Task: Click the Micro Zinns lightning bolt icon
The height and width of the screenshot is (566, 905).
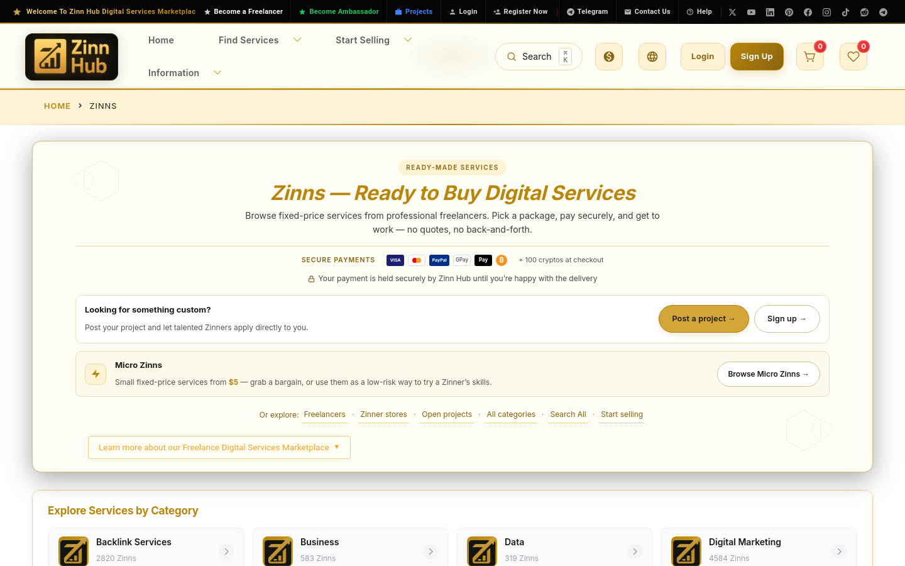Action: coord(96,374)
